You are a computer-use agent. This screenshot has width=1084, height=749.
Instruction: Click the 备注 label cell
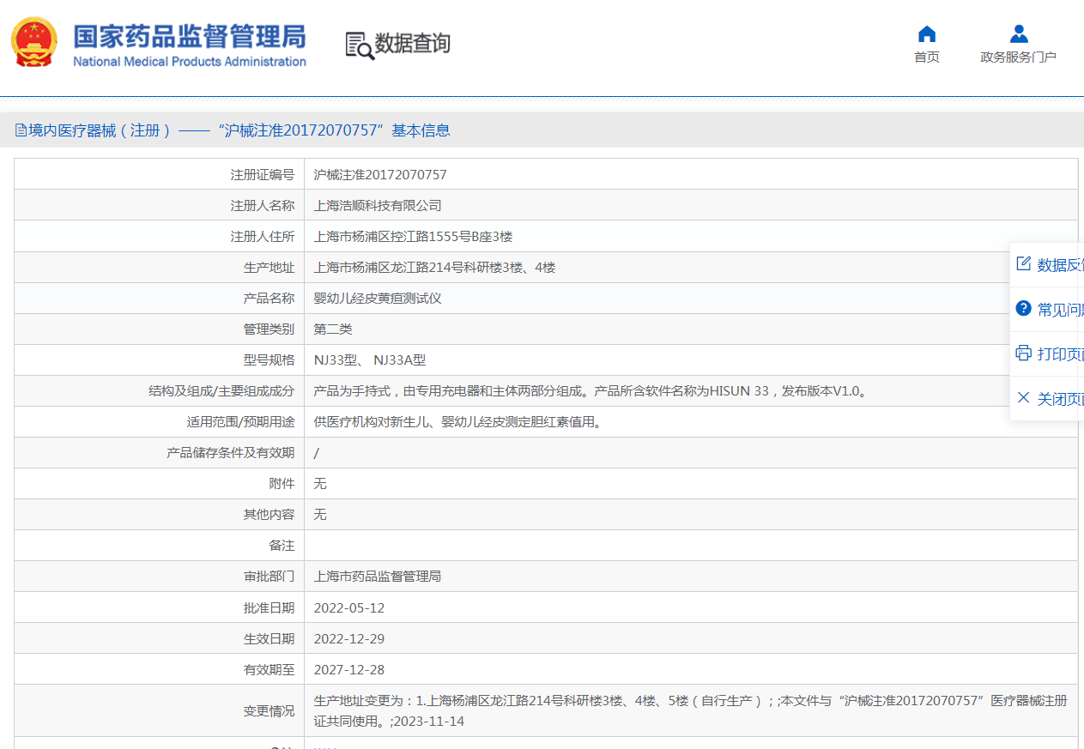pos(159,545)
